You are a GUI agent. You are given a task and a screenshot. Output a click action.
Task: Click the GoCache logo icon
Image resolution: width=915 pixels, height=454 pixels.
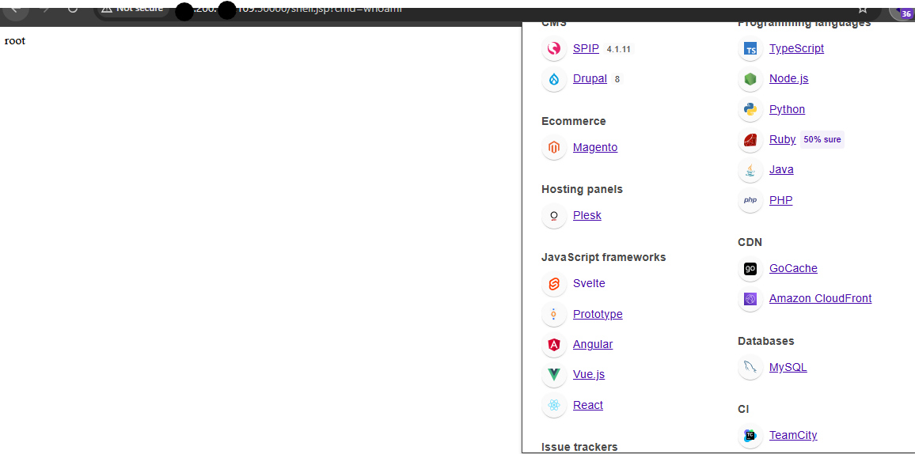pos(750,269)
